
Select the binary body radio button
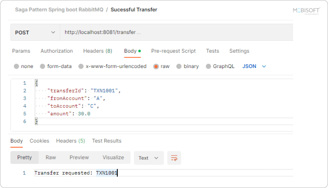click(x=179, y=66)
